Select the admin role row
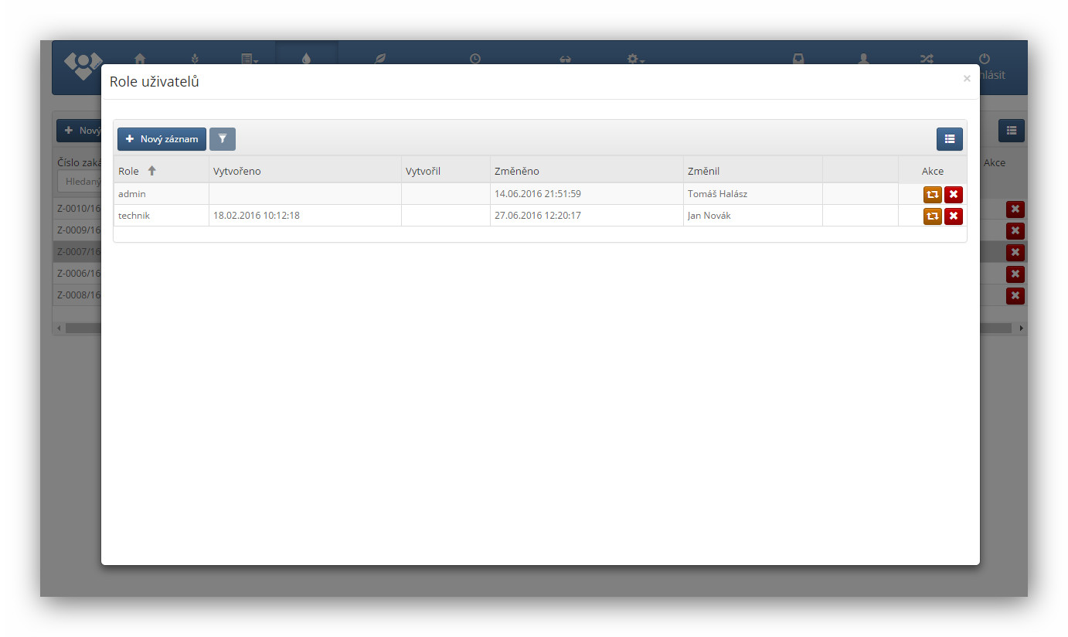 tap(132, 194)
